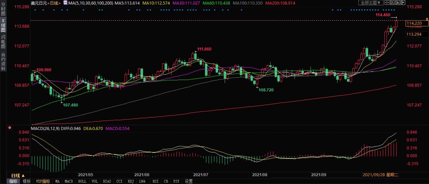Image resolution: width=429 pixels, height=184 pixels.
Task: Click the chart playback icon
Action: tap(397, 3)
